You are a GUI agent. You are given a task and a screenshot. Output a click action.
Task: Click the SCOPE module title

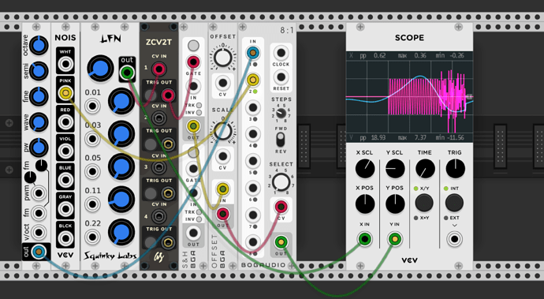pyautogui.click(x=409, y=38)
